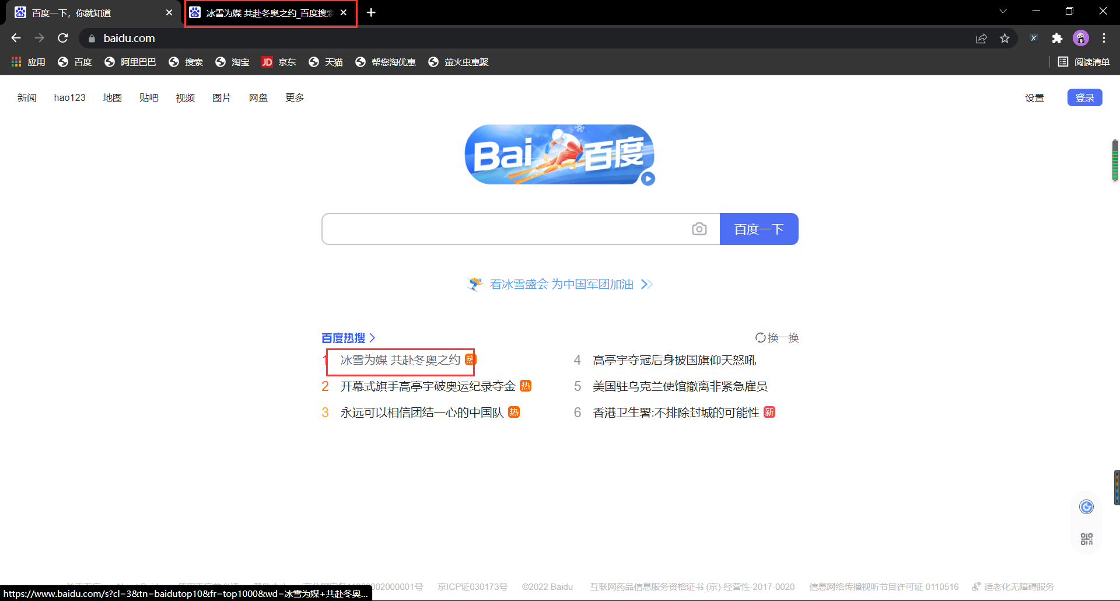Click the 登录 login button
1120x601 pixels.
pyautogui.click(x=1085, y=97)
